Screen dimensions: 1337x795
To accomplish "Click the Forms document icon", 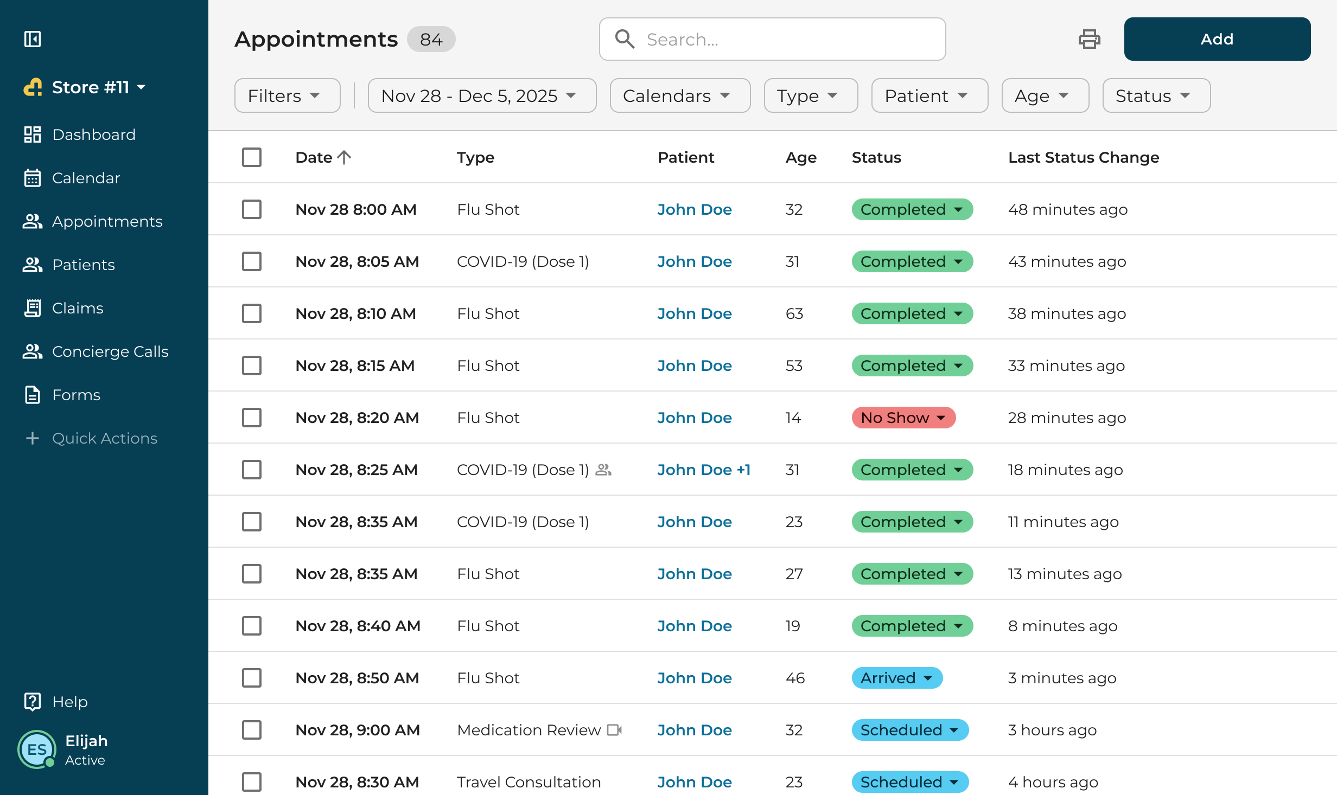I will point(33,395).
